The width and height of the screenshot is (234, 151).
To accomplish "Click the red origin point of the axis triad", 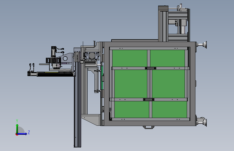I will click(17, 134).
